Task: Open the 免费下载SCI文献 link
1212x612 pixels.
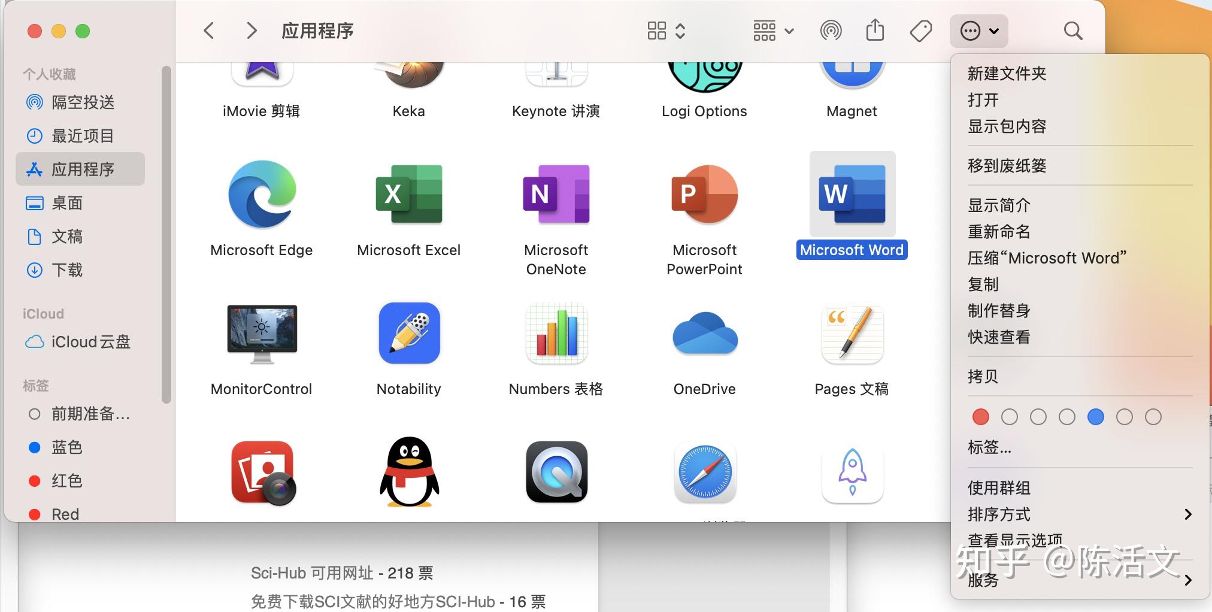Action: pyautogui.click(x=398, y=601)
